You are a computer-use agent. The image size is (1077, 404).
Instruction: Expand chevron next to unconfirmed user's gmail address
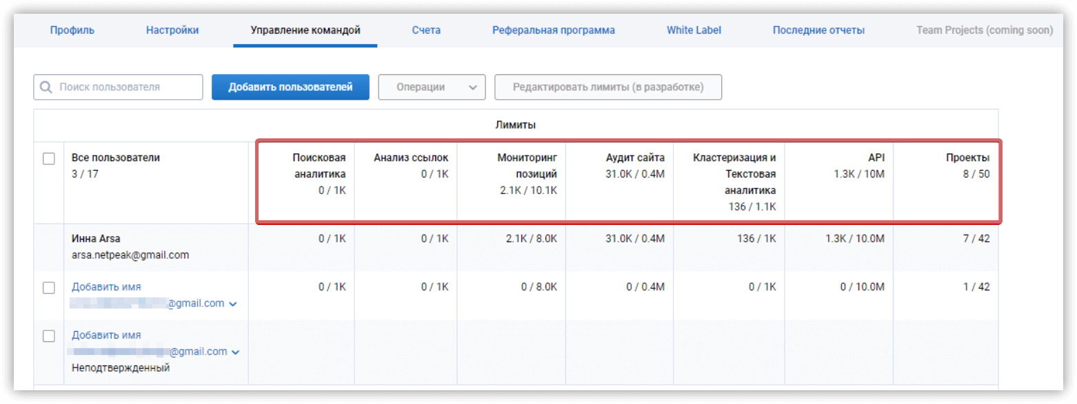(x=236, y=352)
